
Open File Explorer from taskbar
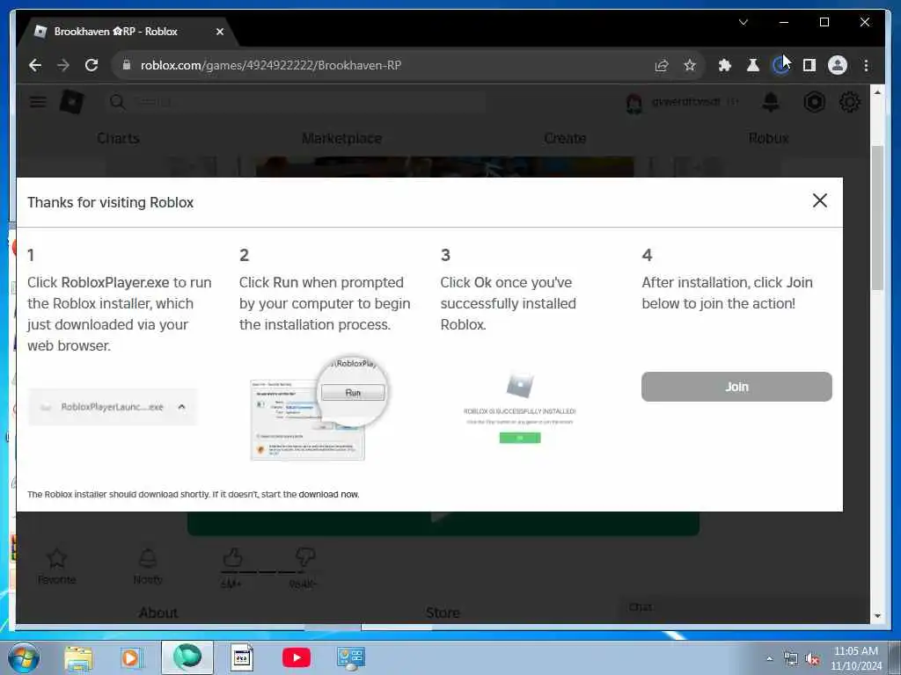pos(78,657)
